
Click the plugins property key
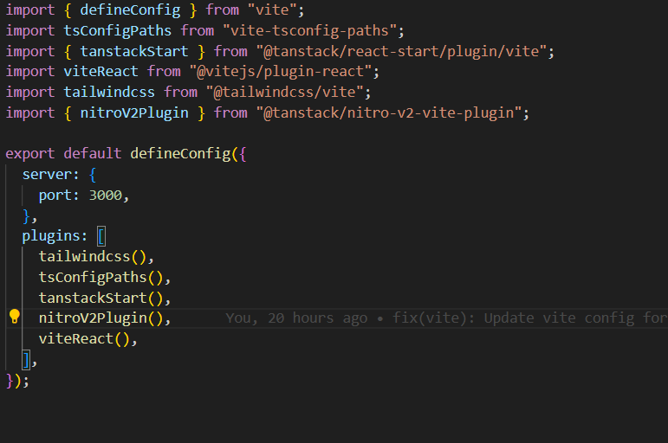point(51,236)
